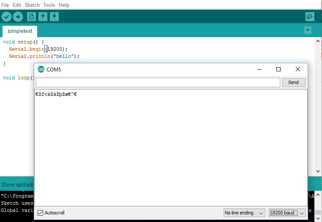Save the sketch with Save icon
Image resolution: width=322 pixels, height=222 pixels.
point(54,16)
